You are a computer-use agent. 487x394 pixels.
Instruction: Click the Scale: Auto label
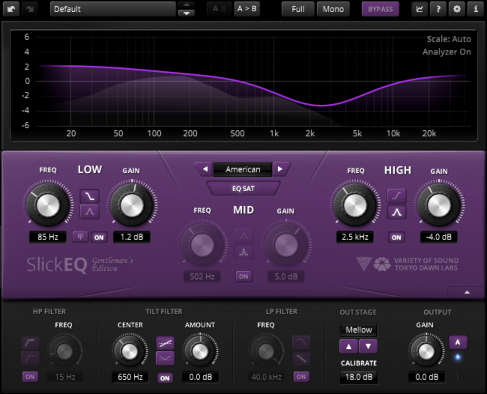[x=448, y=39]
